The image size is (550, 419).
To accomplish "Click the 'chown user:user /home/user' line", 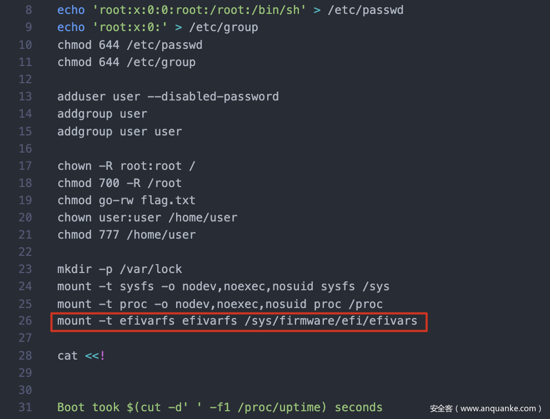I will point(147,218).
